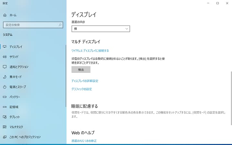Screen dimensions: 232x145
Task: Click inside the 設定の検索 search field
Action: click(x=33, y=25)
